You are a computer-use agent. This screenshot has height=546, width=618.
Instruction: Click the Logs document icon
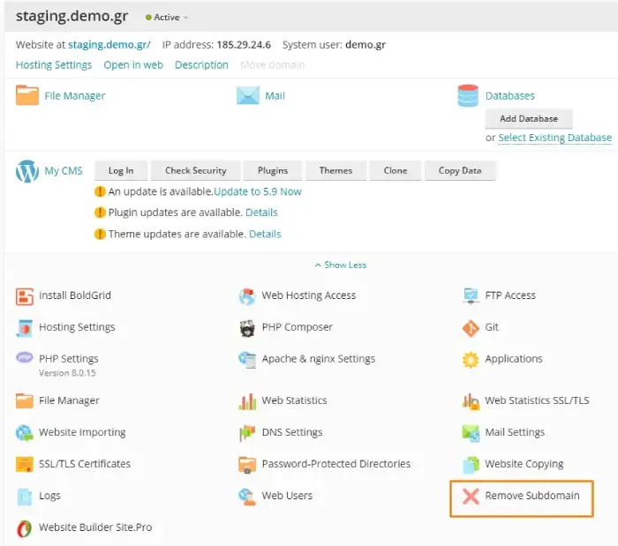pyautogui.click(x=25, y=497)
